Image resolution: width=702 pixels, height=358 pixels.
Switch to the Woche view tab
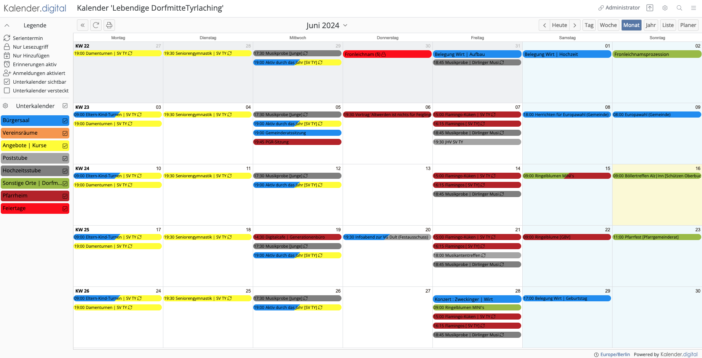coord(608,25)
